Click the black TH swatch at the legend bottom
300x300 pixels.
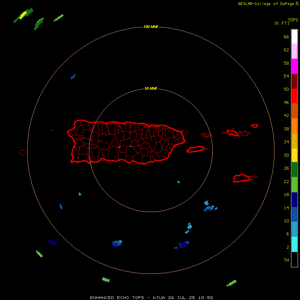294,259
